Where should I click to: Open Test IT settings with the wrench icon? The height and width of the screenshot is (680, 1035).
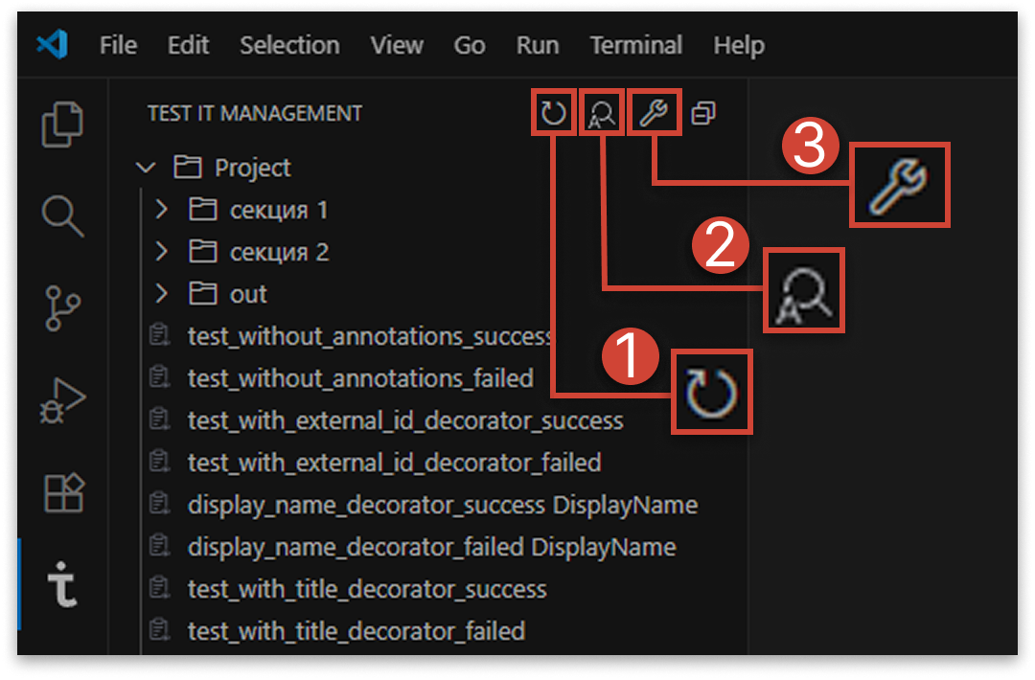[654, 110]
